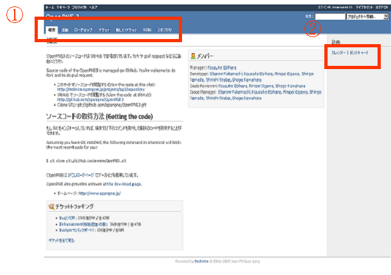Open the ガントチャート link in the sidebar

click(359, 52)
